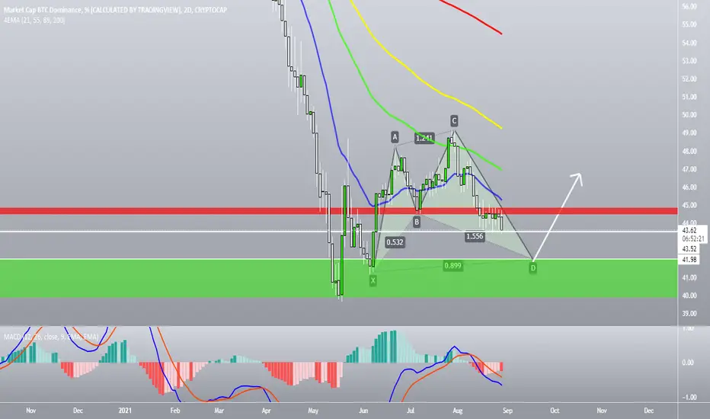Click the Jun label on time axis
This screenshot has height=419, width=710.
[363, 411]
